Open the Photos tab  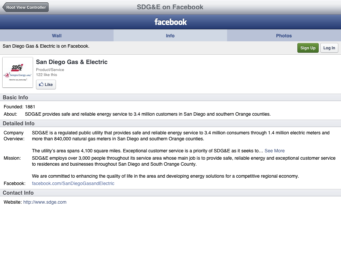[x=284, y=36]
